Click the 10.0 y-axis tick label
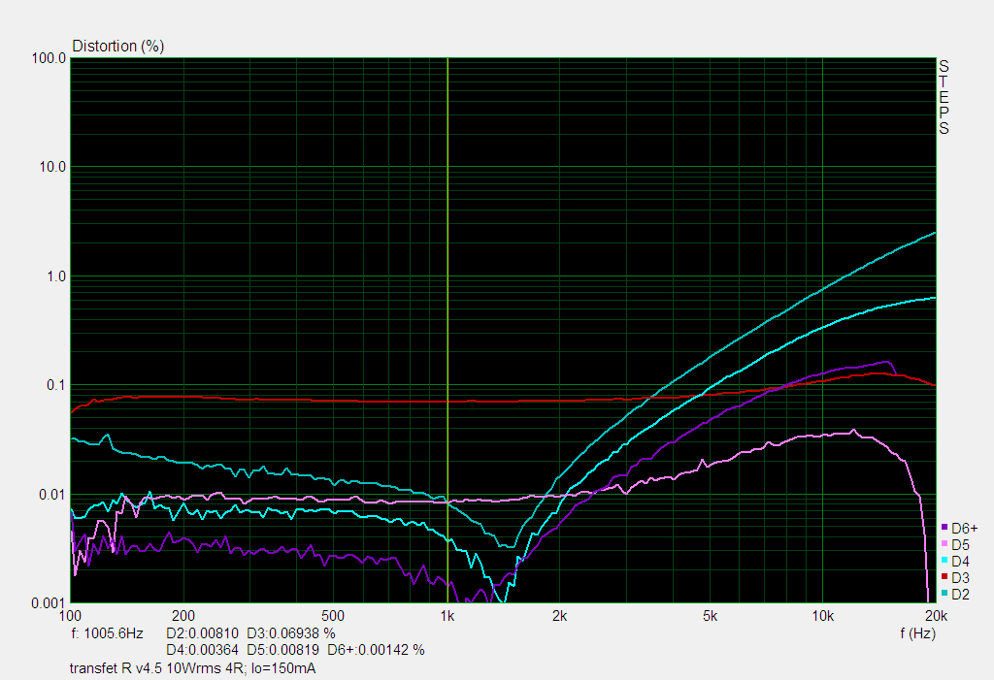 52,167
